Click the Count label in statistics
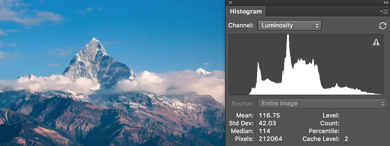This screenshot has width=390, height=146. click(x=330, y=123)
